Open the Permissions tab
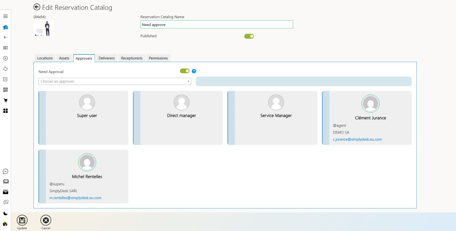The height and width of the screenshot is (231, 456). (158, 58)
